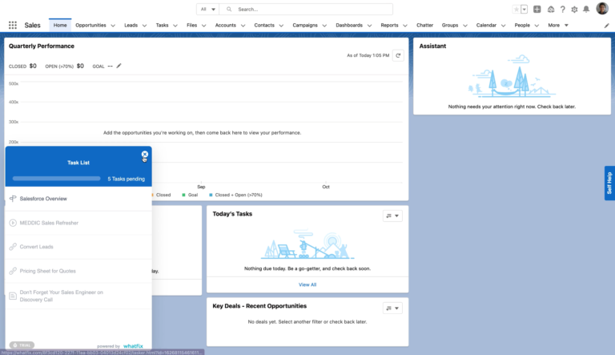Edit navigation bar with pencil icon
This screenshot has height=355, width=615.
tap(606, 25)
